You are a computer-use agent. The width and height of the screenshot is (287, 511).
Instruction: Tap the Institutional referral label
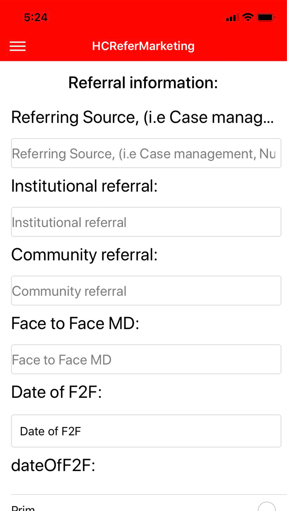[x=84, y=186]
